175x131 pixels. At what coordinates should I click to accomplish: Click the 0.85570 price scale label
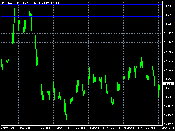tap(168, 124)
